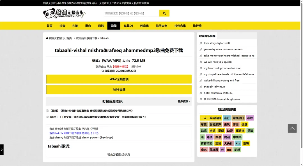Select the 青春校园 tag

tap(206, 143)
